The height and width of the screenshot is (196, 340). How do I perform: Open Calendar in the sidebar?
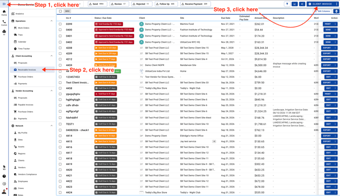tap(22, 42)
